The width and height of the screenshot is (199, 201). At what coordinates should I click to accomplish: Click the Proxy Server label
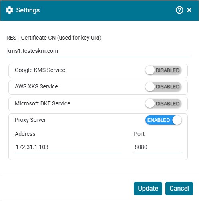(x=30, y=120)
